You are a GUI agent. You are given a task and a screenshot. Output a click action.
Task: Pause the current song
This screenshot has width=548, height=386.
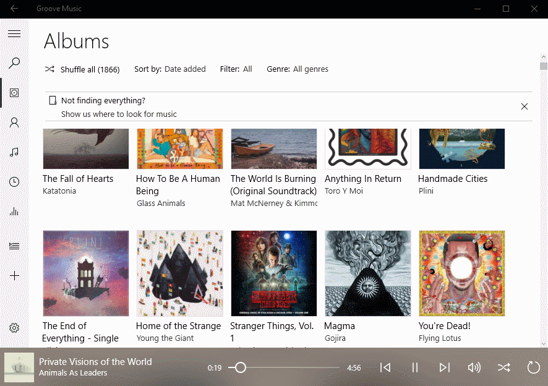pos(415,367)
